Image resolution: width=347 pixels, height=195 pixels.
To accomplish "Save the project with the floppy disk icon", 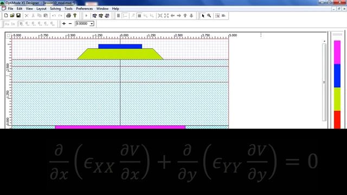I will [18, 16].
